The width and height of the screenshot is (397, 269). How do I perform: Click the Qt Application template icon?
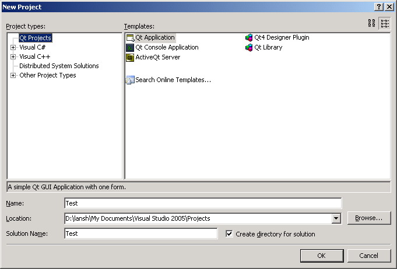(x=130, y=38)
